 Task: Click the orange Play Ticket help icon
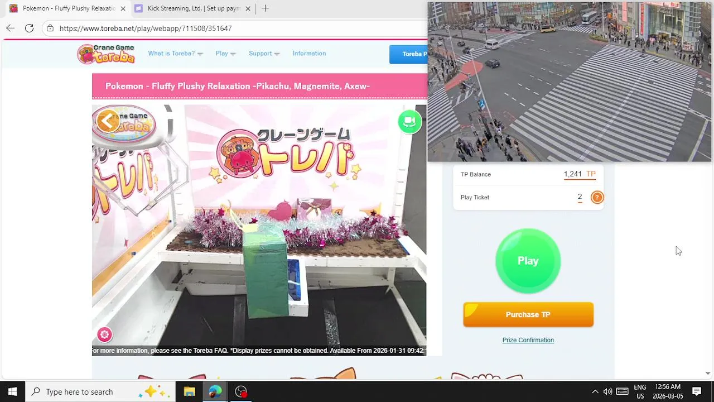[597, 197]
